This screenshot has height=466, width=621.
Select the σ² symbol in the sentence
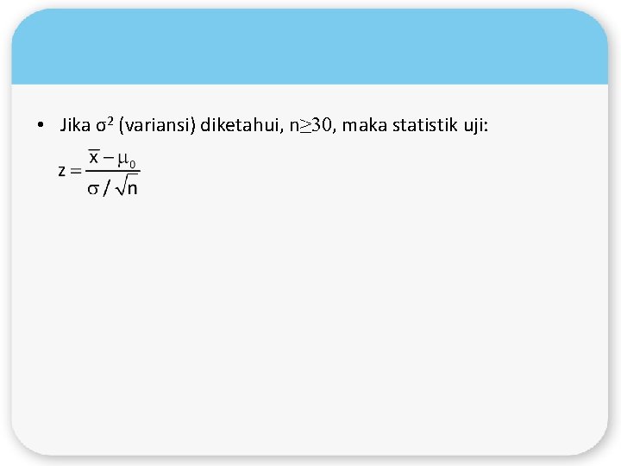[x=104, y=124]
